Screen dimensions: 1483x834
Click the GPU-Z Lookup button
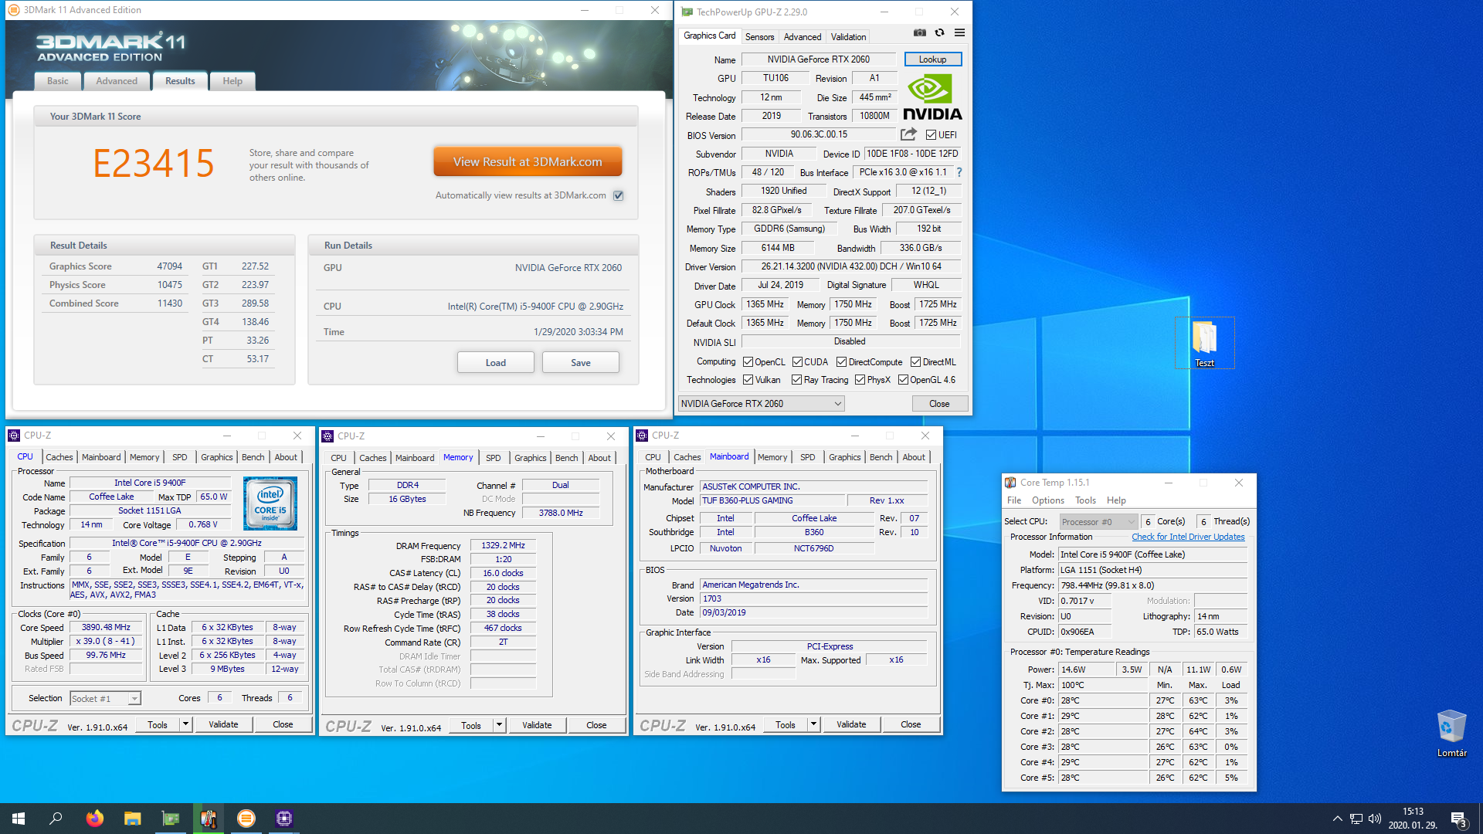click(x=932, y=59)
